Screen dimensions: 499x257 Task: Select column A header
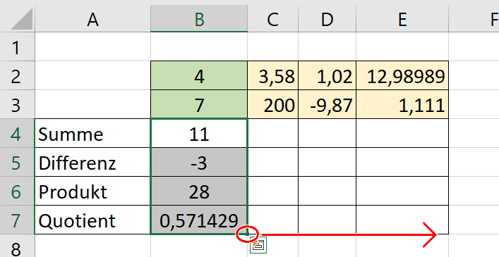pos(92,19)
